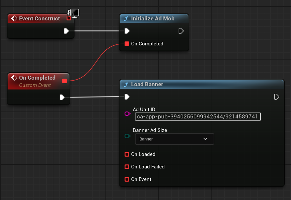Click the client-only monitor icon on Event Construct
The image size is (291, 200).
coord(75,13)
